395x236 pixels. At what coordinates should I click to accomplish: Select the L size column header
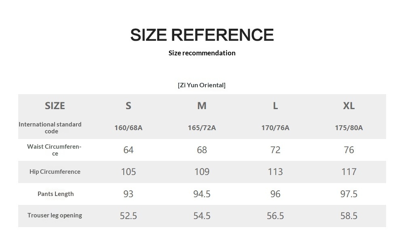click(x=275, y=105)
